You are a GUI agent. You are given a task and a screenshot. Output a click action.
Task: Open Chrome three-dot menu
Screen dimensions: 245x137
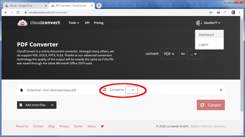pos(239,13)
